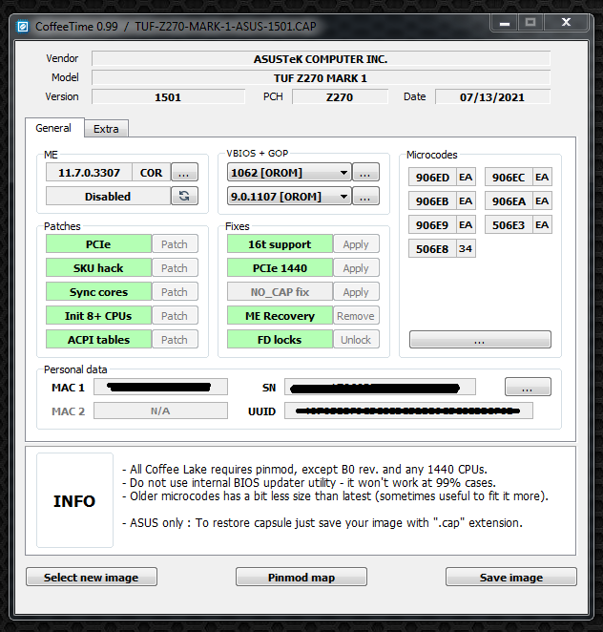Image resolution: width=603 pixels, height=632 pixels.
Task: Click the NO_CAP fix status label
Action: 280,292
